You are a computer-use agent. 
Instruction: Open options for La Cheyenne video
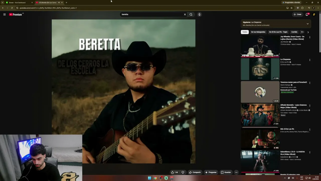pos(310,60)
